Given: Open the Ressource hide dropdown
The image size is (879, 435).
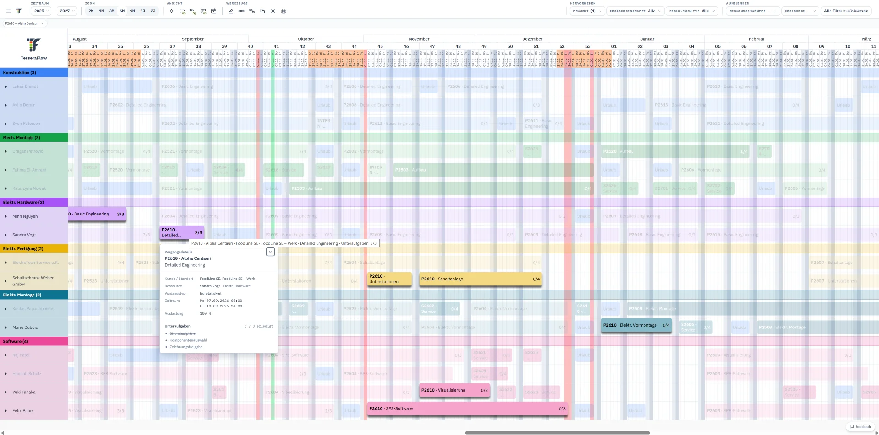Looking at the screenshot, I should coord(800,11).
